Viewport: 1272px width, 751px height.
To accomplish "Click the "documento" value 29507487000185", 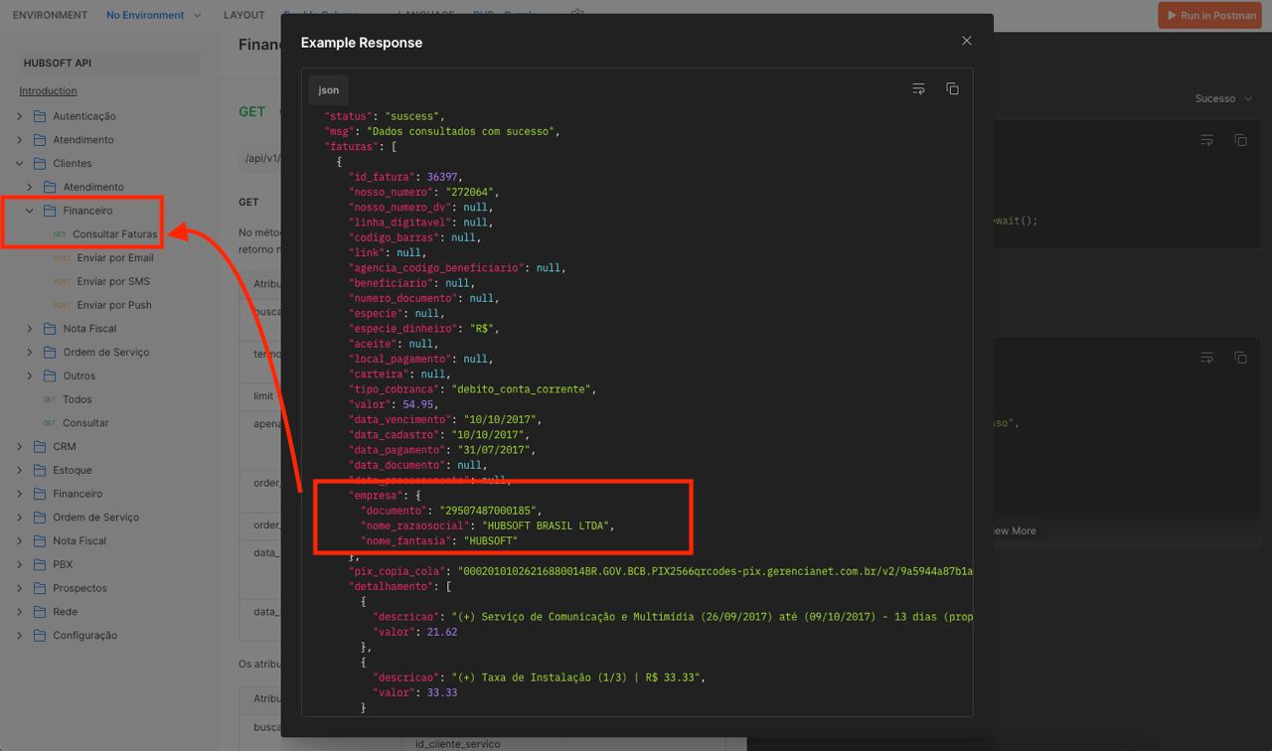I will (x=488, y=511).
